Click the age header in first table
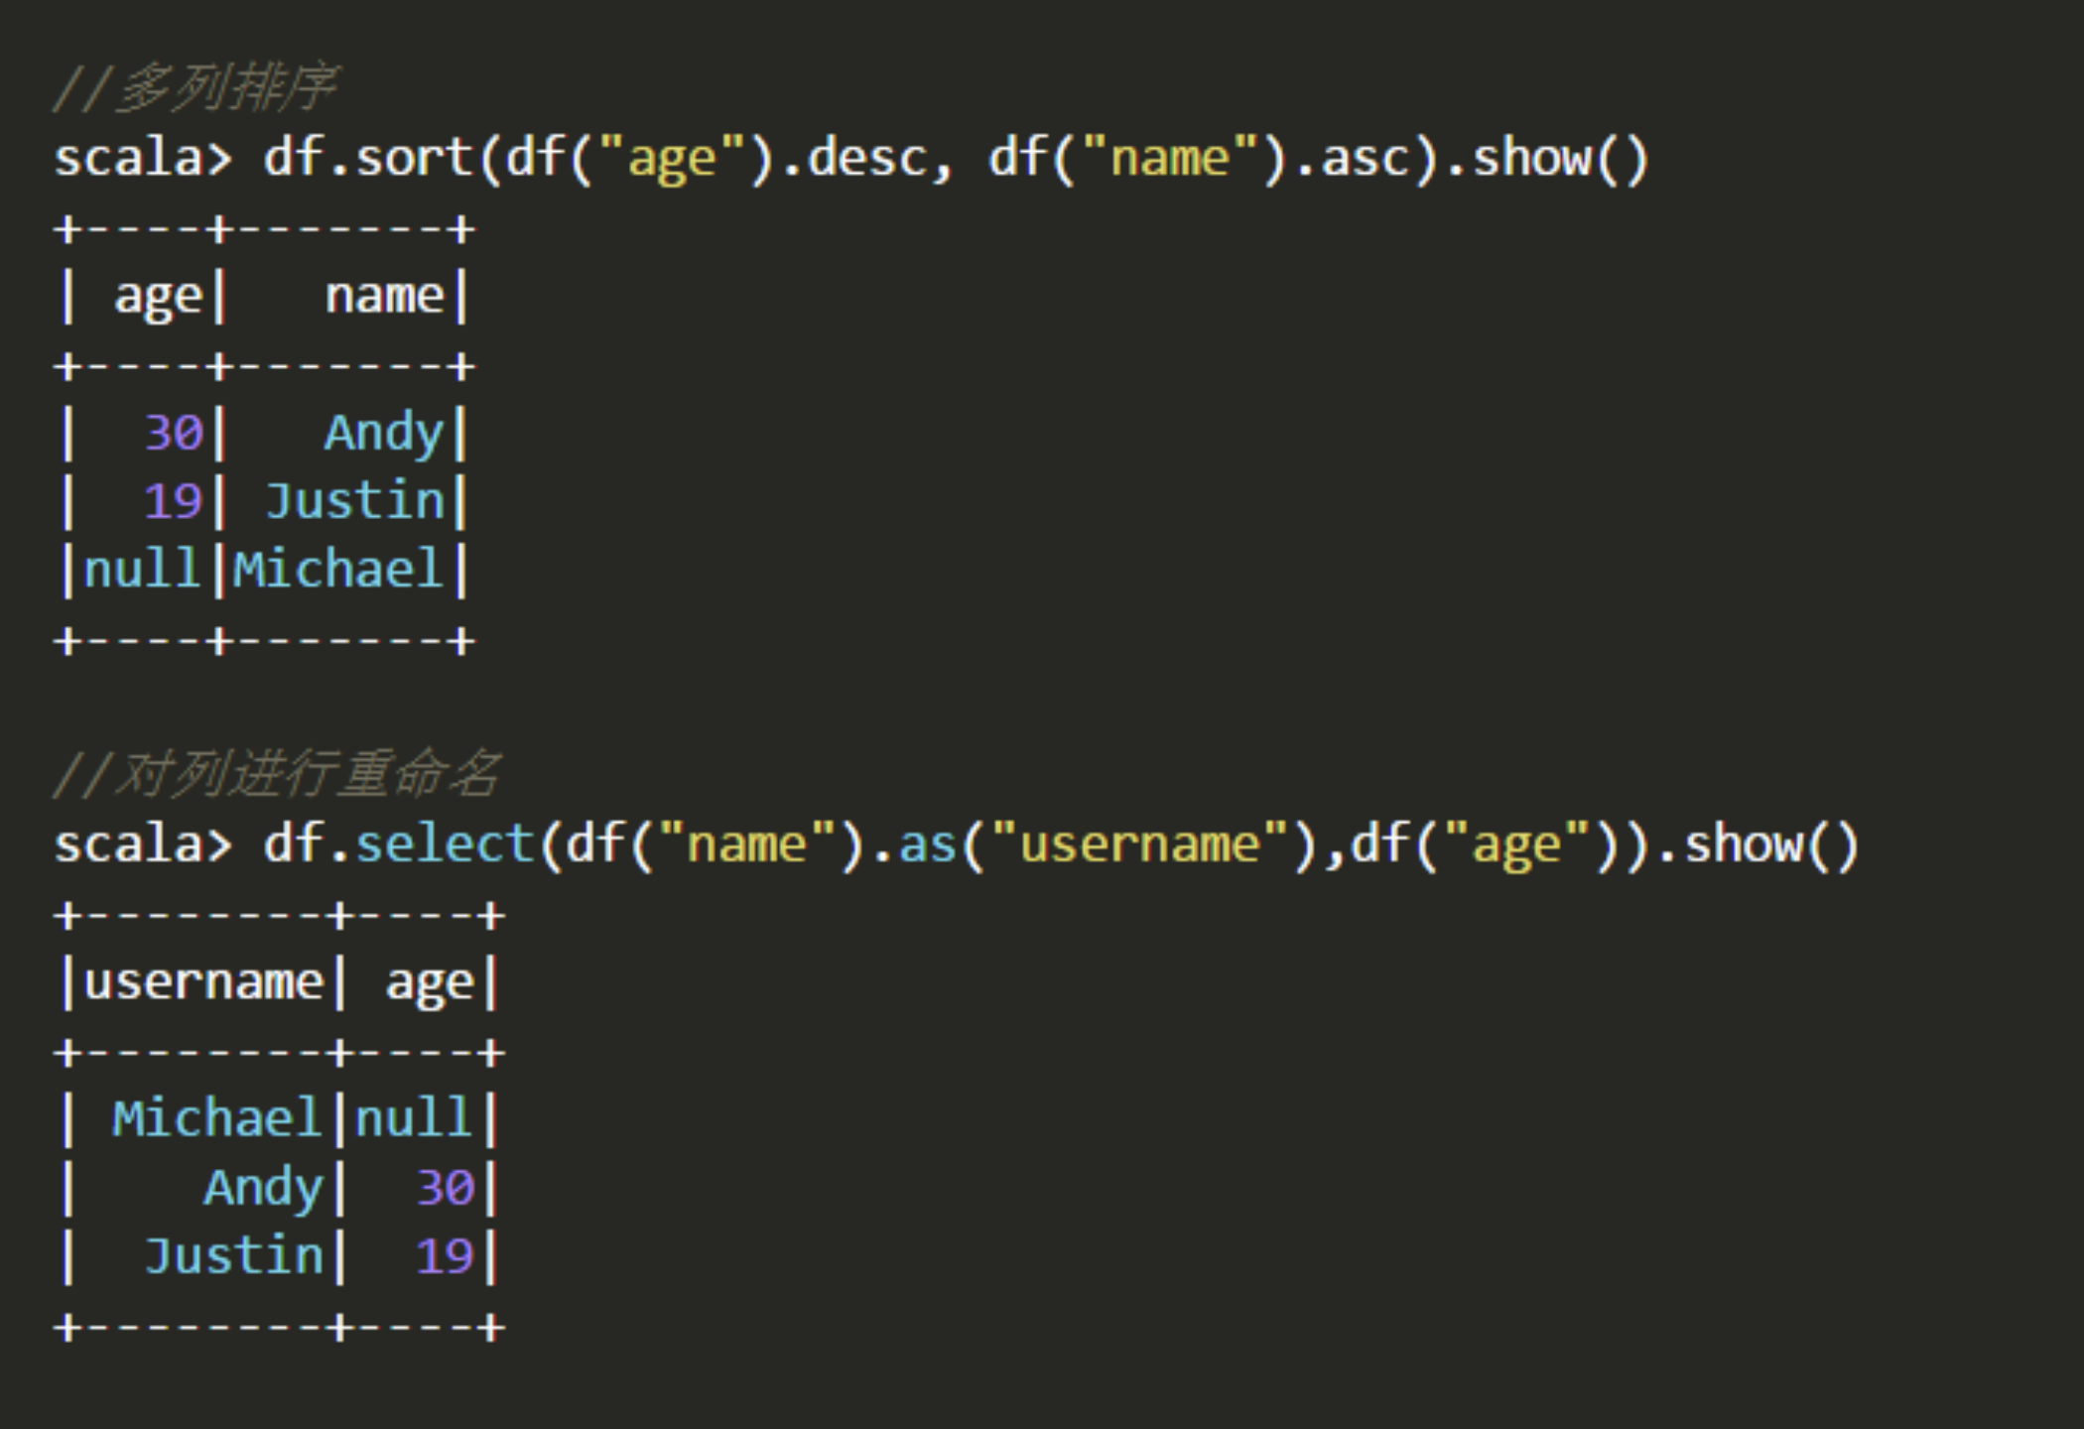The height and width of the screenshot is (1429, 2084). tap(159, 297)
